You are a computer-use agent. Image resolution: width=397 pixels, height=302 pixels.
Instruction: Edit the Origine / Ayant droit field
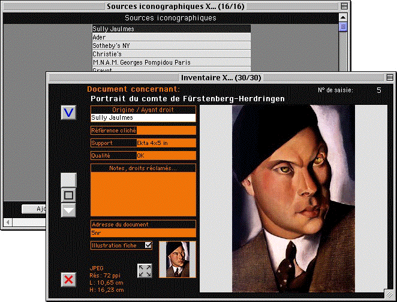click(x=143, y=117)
